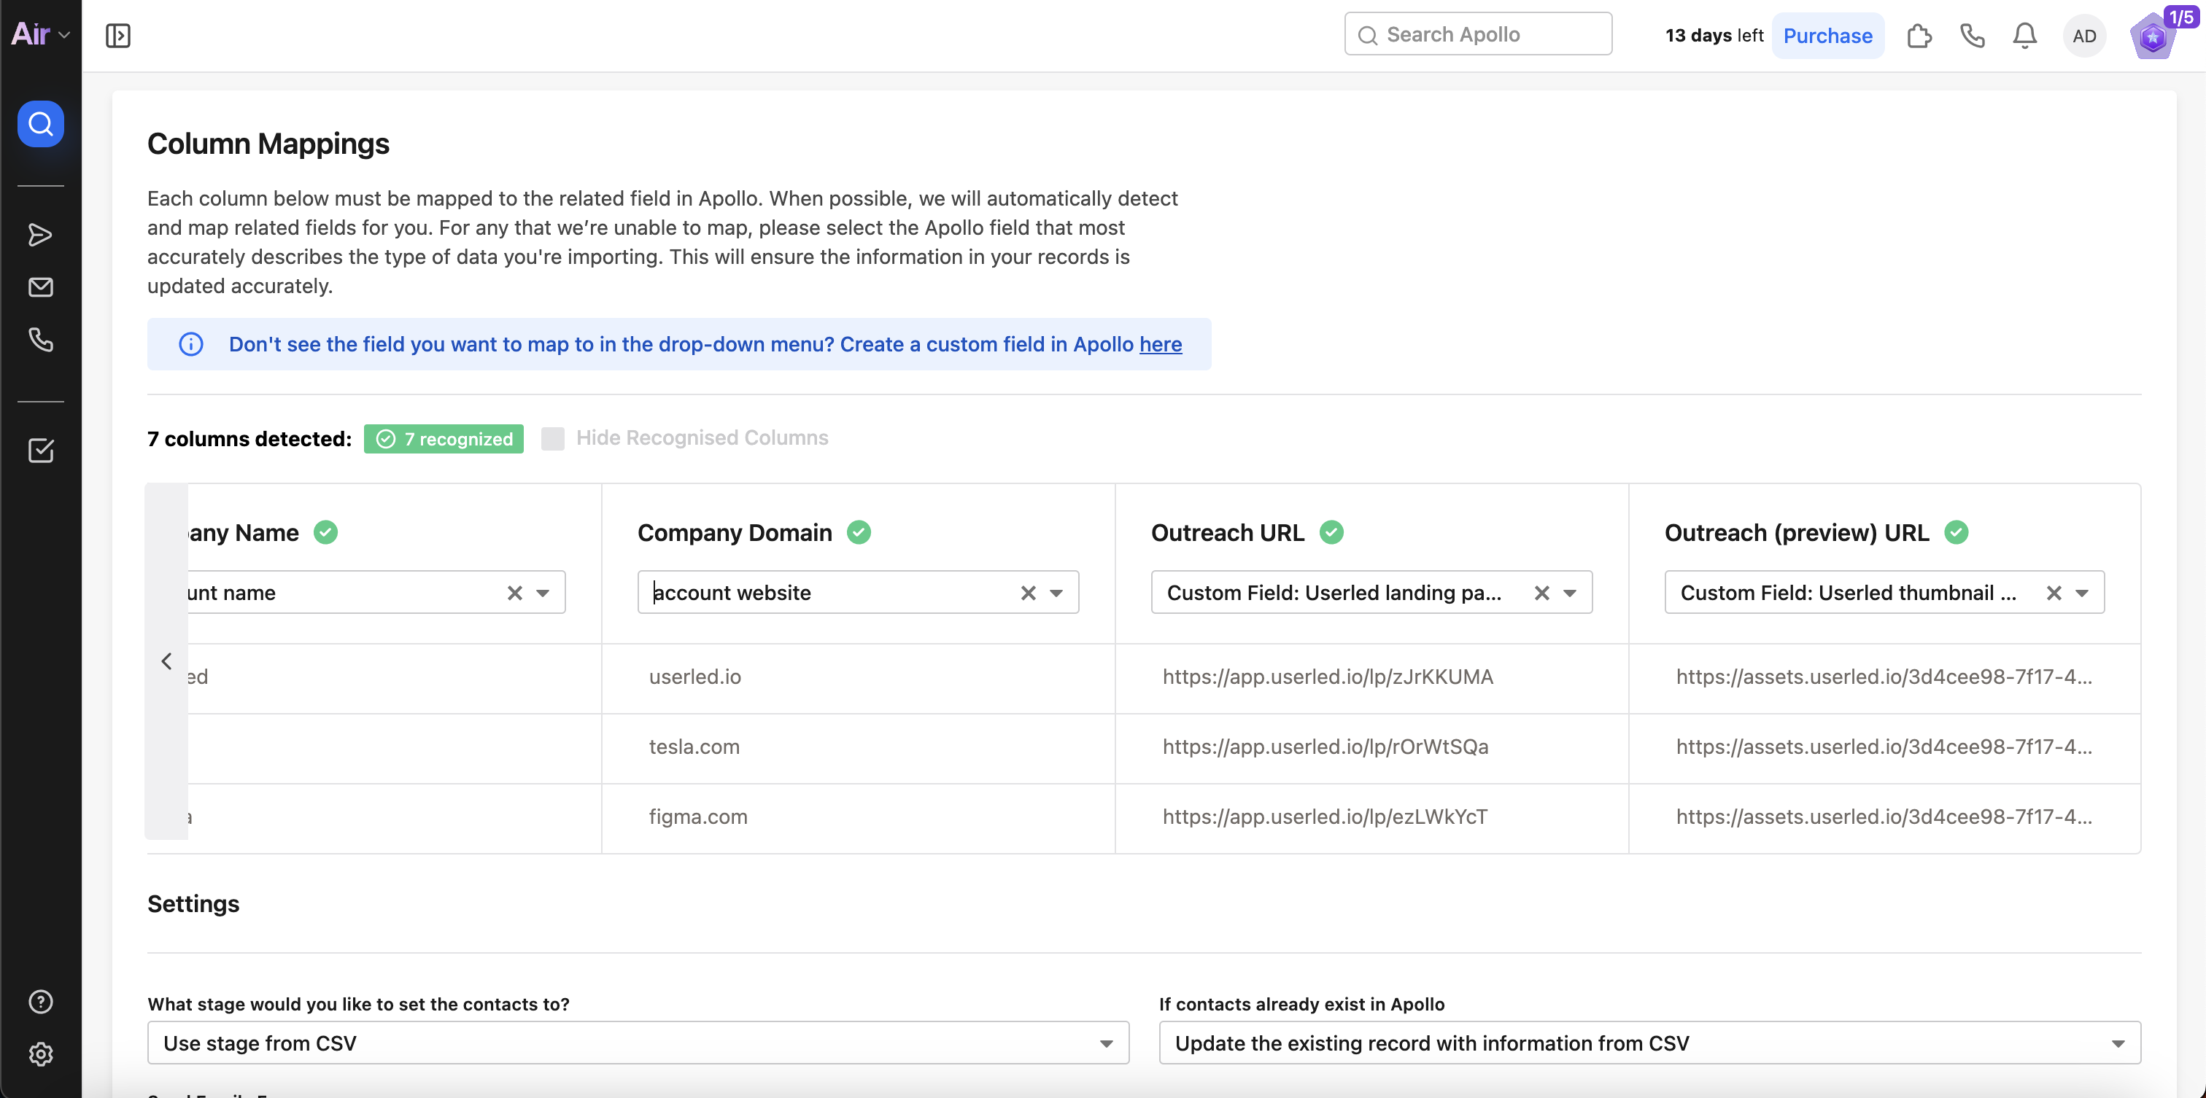
Task: Check Hide Recognised Columns checkbox
Action: coord(552,438)
